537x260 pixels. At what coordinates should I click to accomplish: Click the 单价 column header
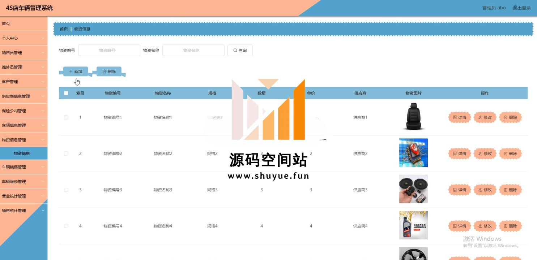[311, 93]
